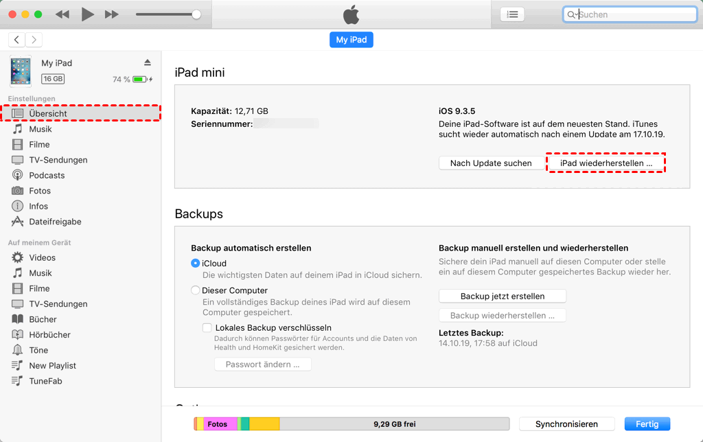Enable Lokales Backup verschlüsseln checkbox
The width and height of the screenshot is (703, 442).
point(207,328)
